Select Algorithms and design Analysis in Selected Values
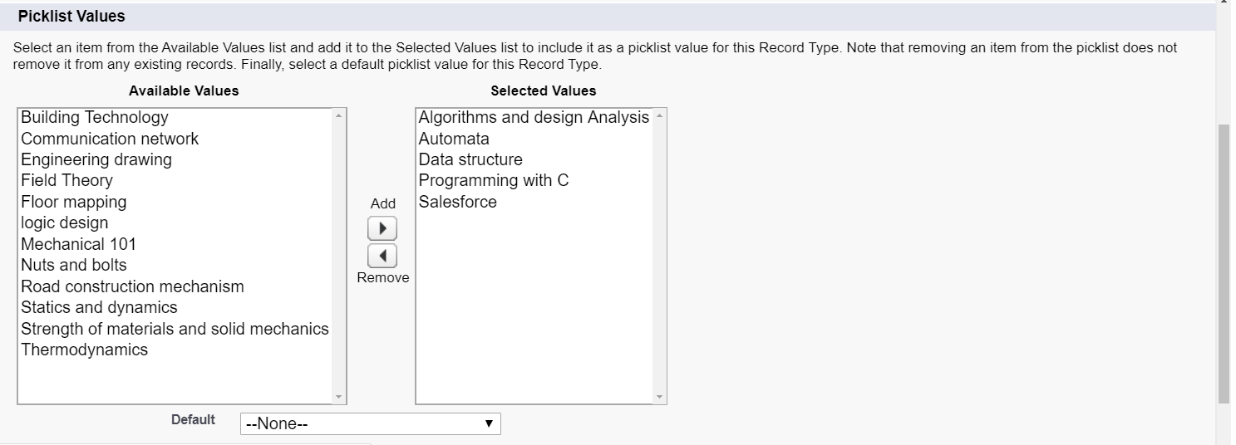 (x=534, y=118)
